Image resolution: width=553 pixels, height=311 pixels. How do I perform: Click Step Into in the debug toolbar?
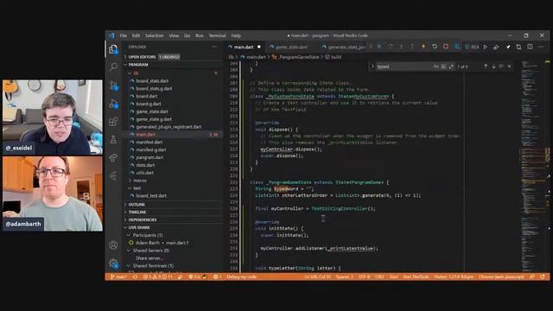pos(401,47)
